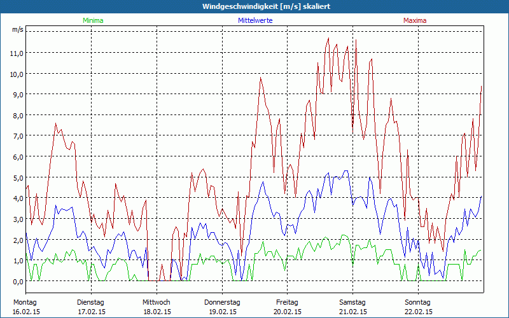
Task: Click the 11,0 value on the y-axis
Action: [17, 53]
